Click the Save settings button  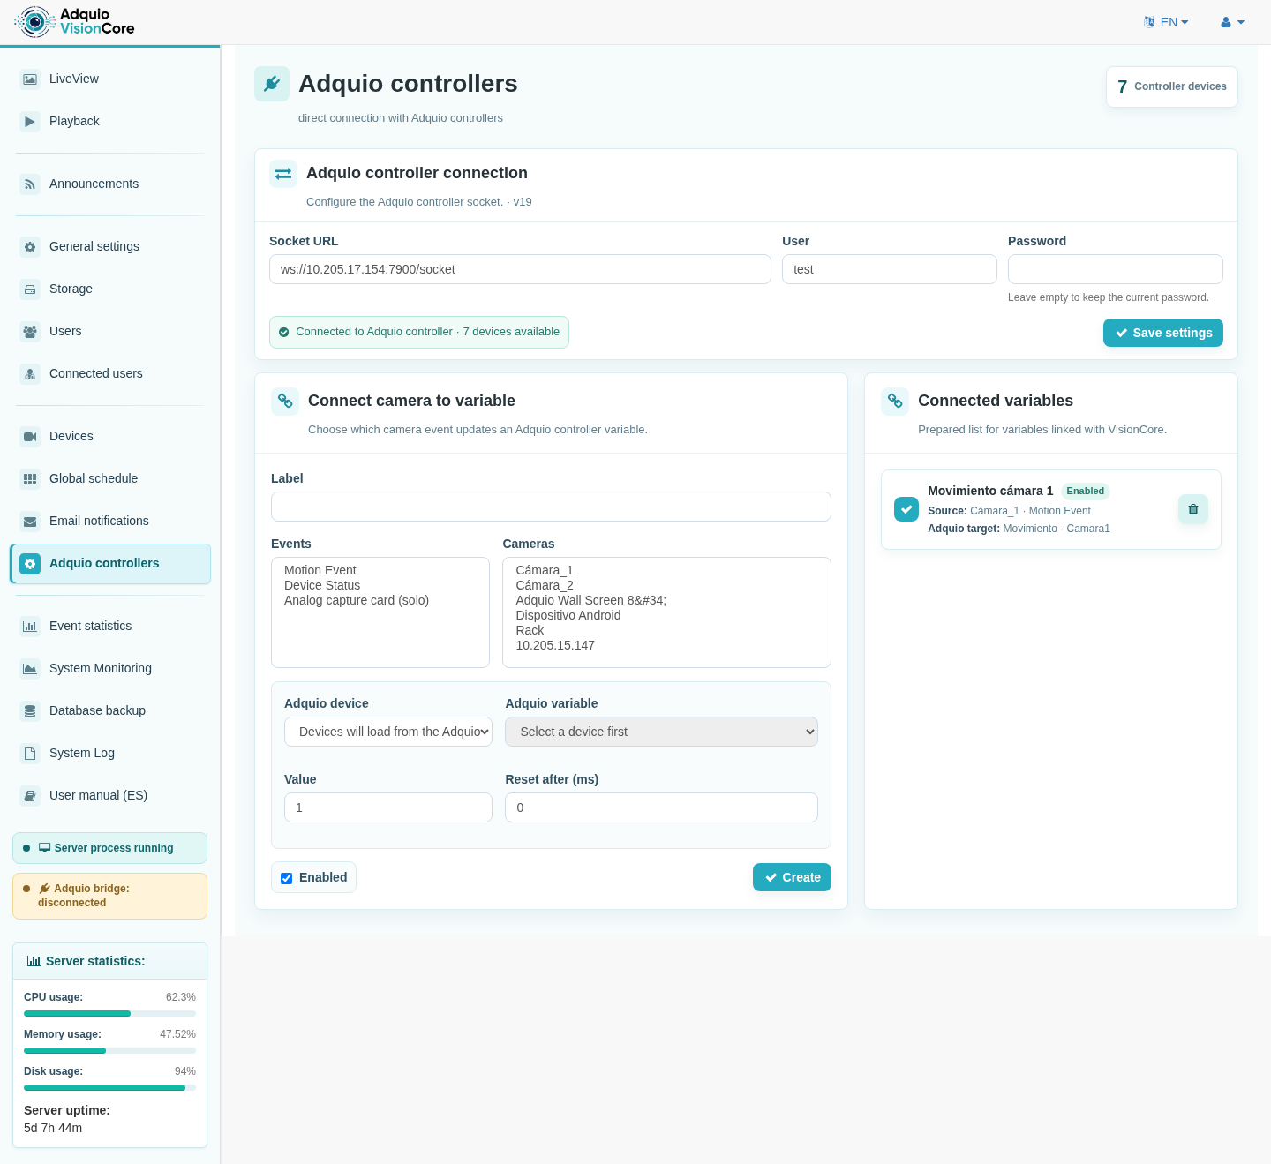pos(1163,333)
